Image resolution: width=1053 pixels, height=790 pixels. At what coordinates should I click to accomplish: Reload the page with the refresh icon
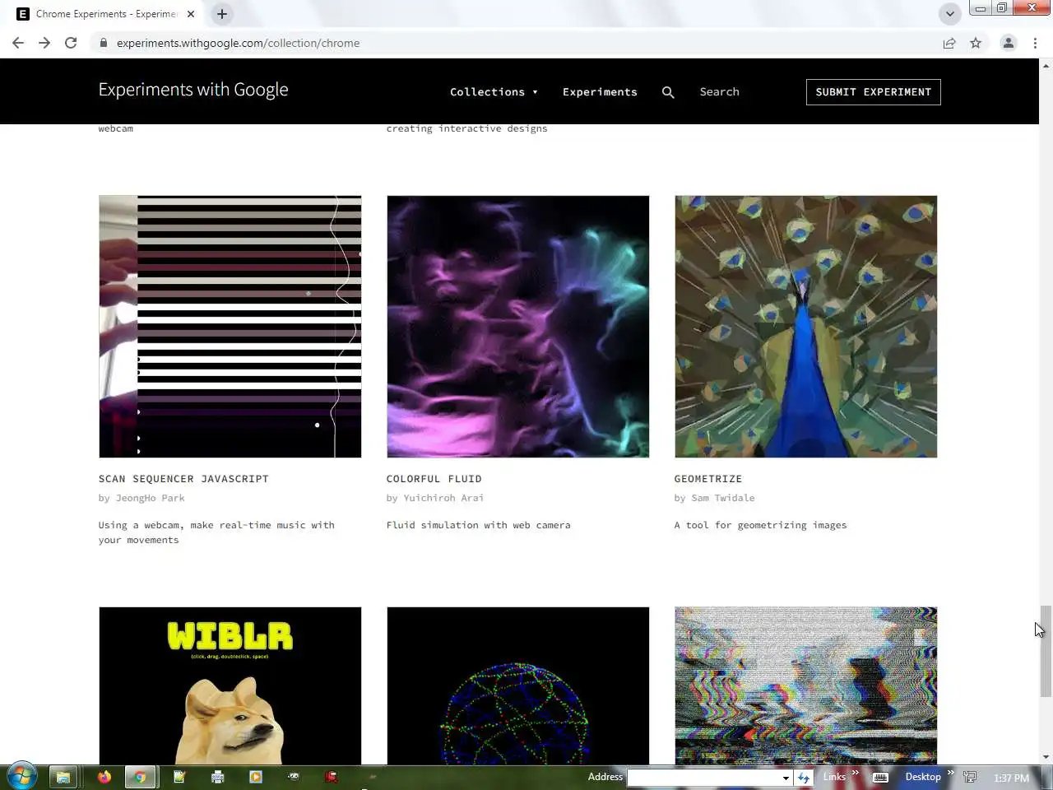[71, 43]
